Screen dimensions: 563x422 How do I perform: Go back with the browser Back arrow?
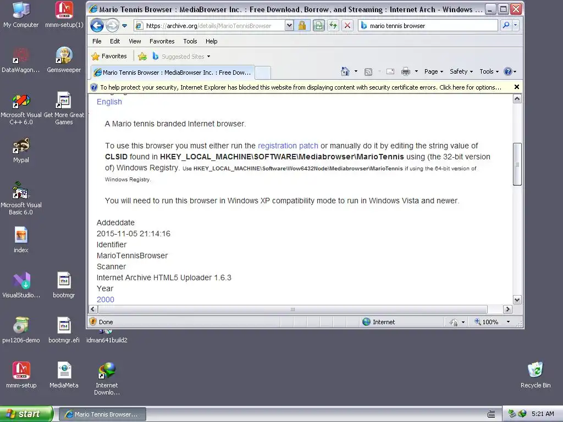tap(97, 25)
